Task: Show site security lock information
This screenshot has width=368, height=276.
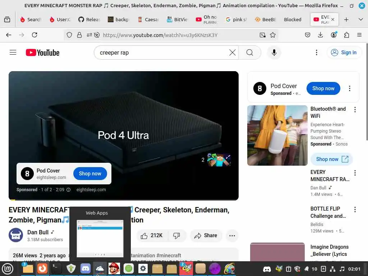Action: point(79,35)
